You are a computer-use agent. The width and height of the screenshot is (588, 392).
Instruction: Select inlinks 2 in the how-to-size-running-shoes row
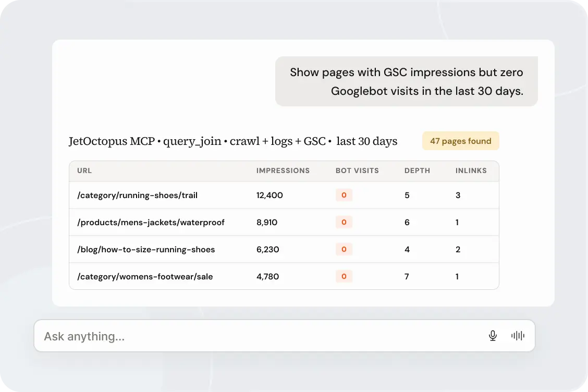[x=458, y=250]
